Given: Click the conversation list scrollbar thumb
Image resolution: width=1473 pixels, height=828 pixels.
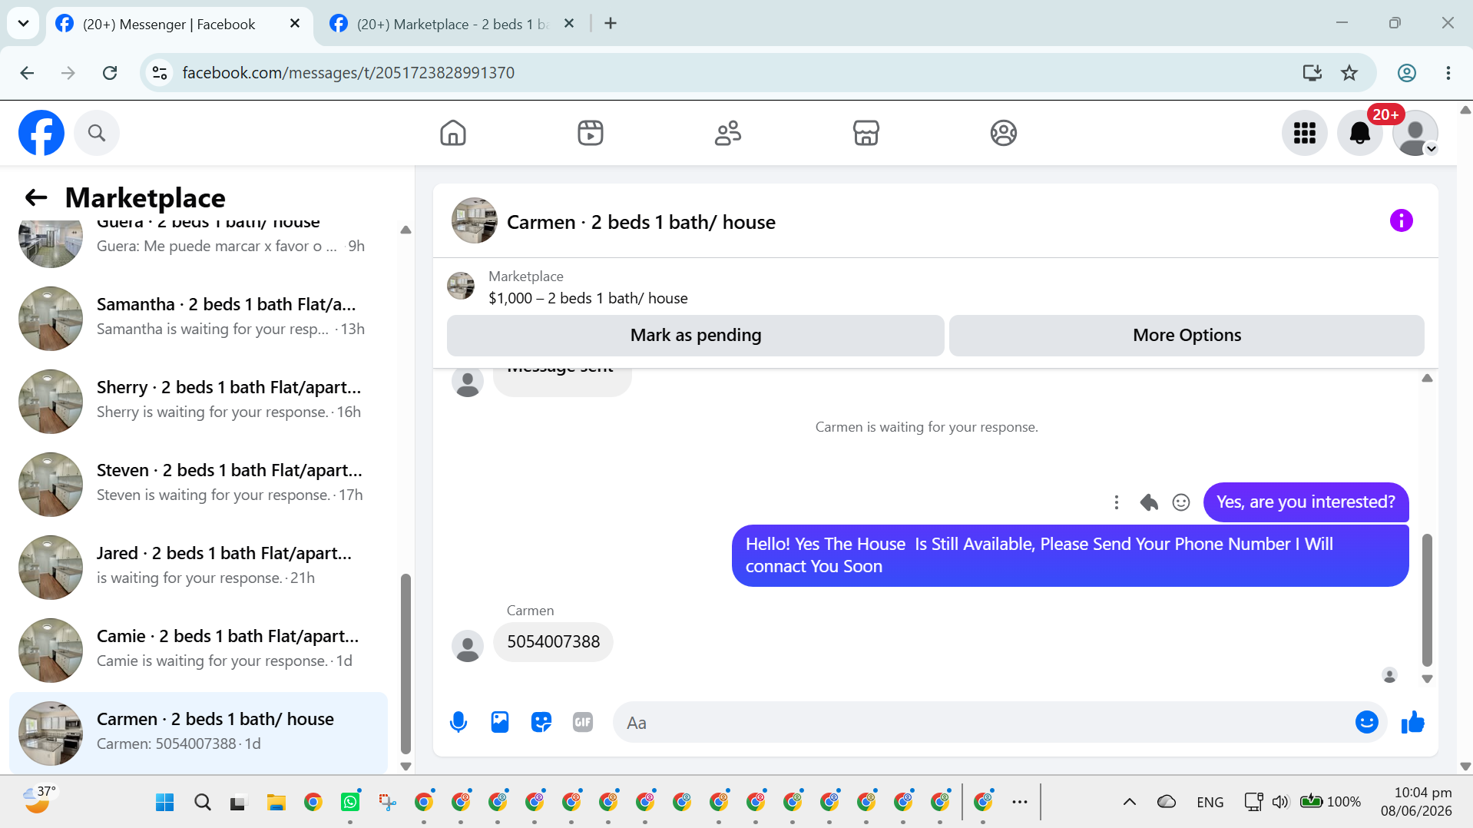Looking at the screenshot, I should (x=405, y=664).
